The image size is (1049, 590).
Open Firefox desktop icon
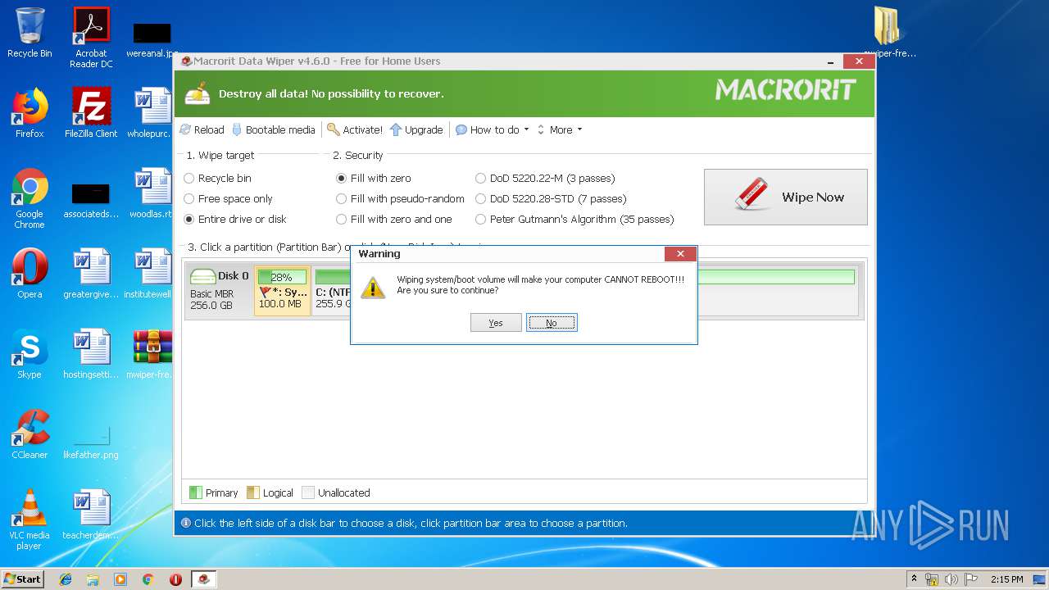30,112
